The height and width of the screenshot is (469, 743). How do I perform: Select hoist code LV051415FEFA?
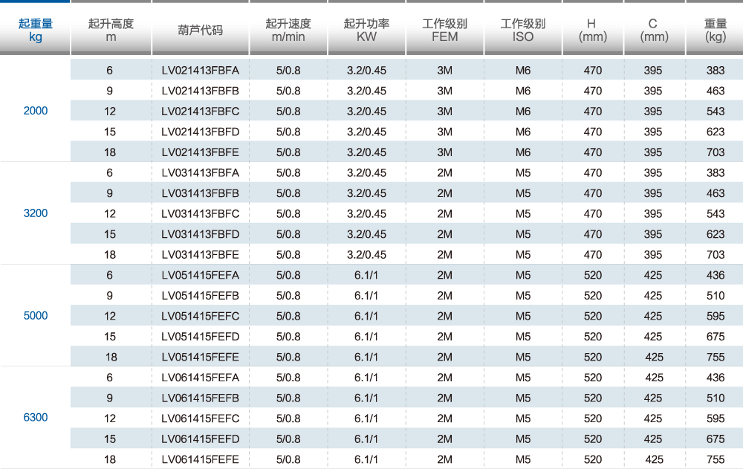tap(200, 275)
